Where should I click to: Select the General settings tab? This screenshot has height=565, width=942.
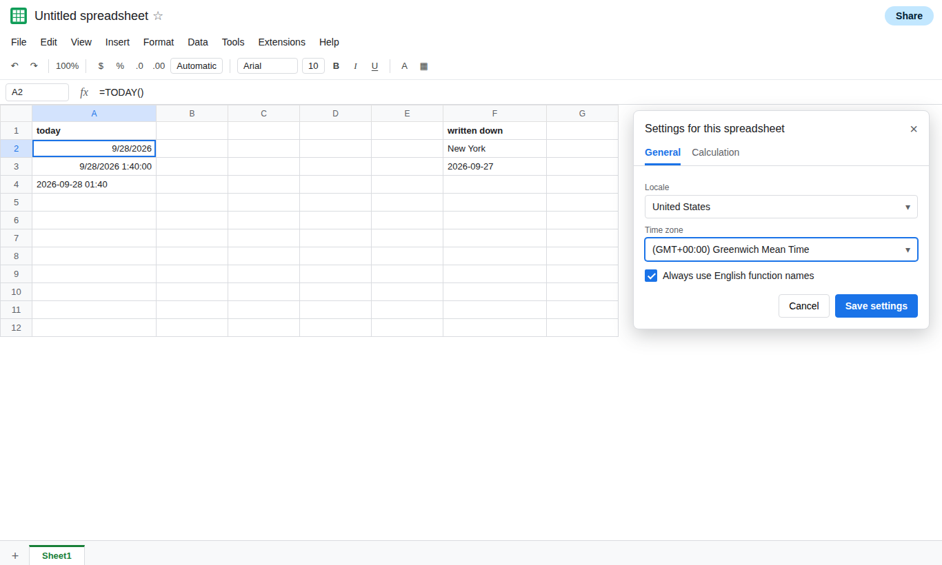click(663, 152)
